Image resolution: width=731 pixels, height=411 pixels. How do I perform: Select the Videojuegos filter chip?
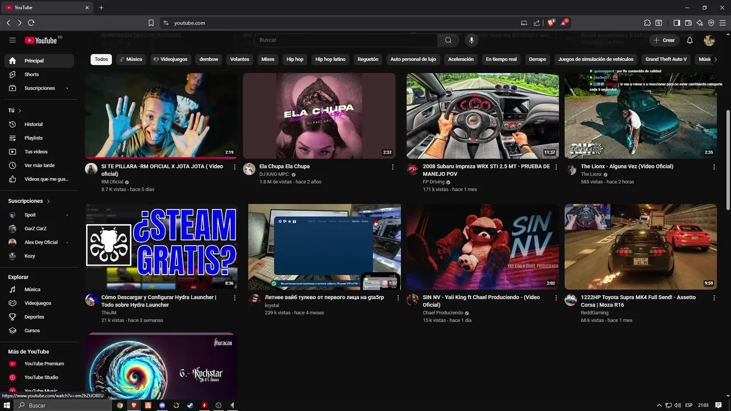pos(170,59)
